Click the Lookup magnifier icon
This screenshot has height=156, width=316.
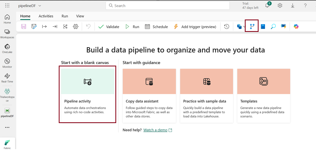pyautogui.click(x=273, y=27)
